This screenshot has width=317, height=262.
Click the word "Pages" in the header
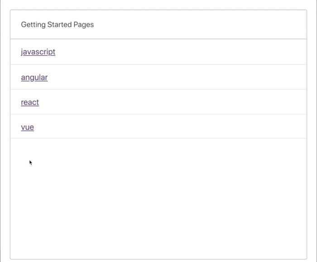pyautogui.click(x=84, y=24)
